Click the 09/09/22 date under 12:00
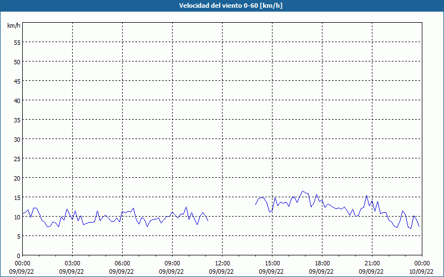 221,271
